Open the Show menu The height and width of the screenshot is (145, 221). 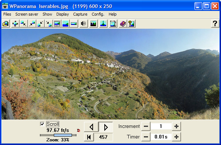click(47, 14)
